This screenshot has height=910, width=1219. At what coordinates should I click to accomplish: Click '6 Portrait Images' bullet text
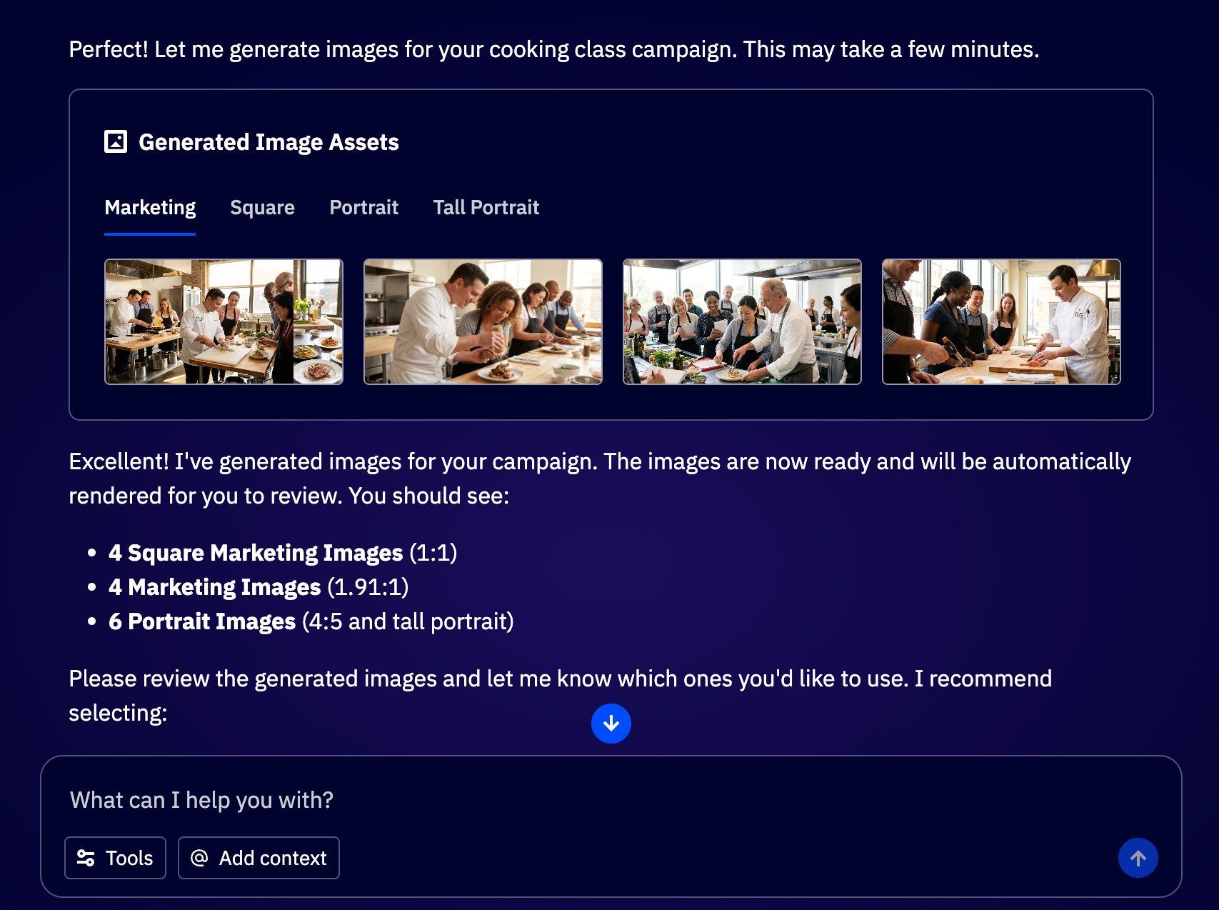(x=202, y=621)
